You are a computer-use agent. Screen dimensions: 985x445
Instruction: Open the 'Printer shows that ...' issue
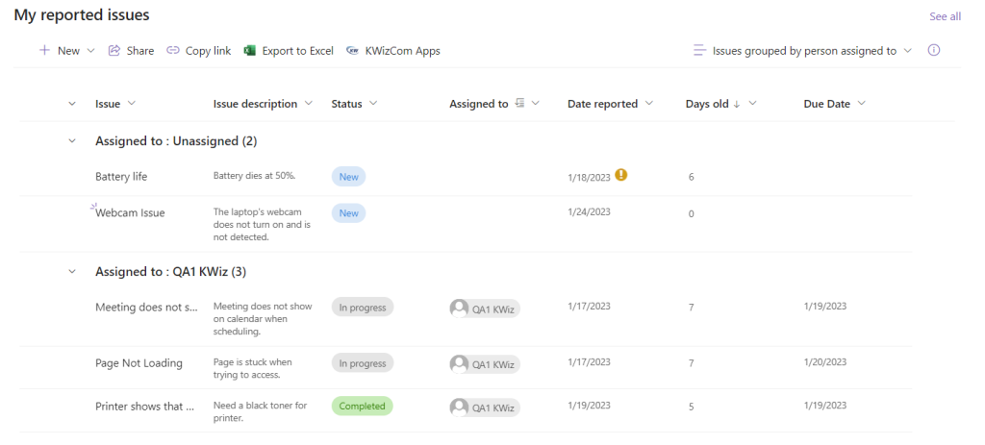tap(144, 407)
